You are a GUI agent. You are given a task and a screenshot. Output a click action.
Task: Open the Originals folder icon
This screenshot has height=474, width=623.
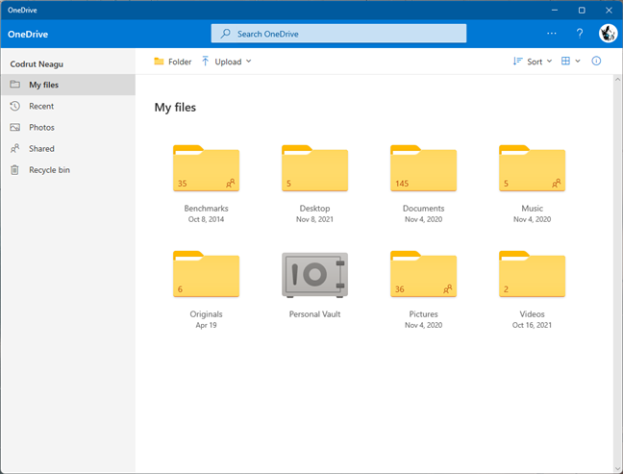[206, 274]
